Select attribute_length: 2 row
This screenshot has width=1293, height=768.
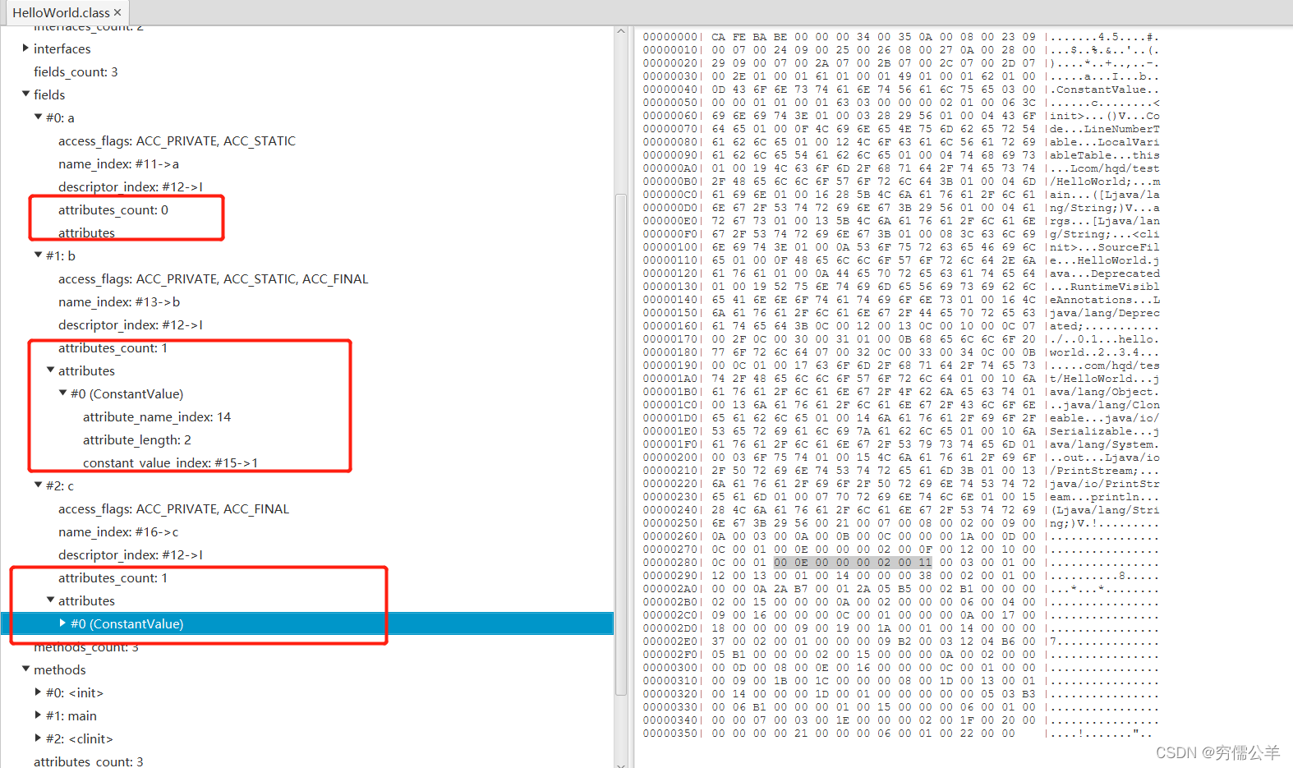point(137,439)
